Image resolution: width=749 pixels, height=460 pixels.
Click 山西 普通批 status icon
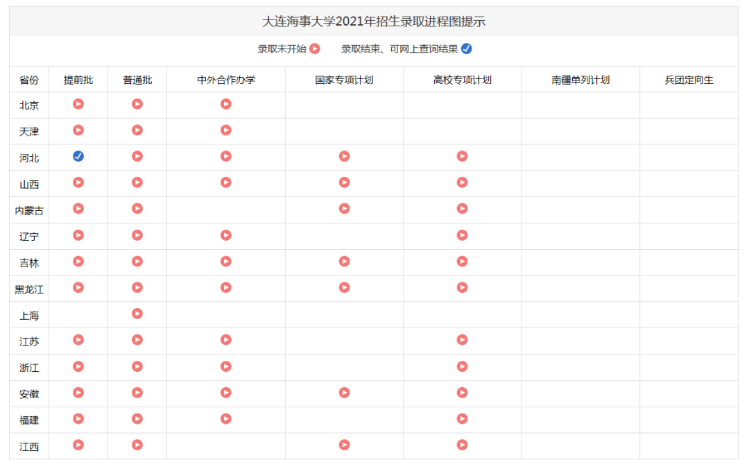[x=137, y=182]
